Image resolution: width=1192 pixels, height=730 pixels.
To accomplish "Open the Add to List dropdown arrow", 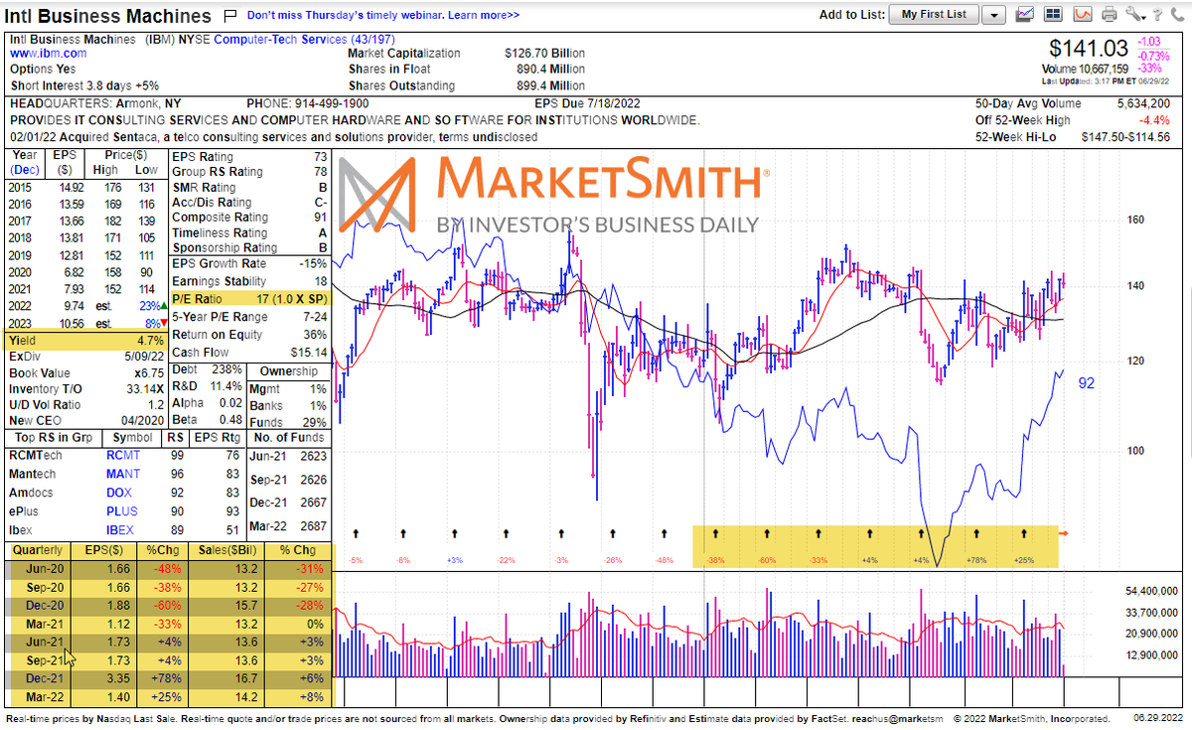I will pos(994,15).
